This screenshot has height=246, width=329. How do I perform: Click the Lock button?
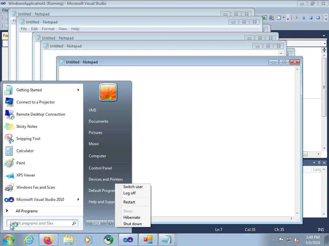(96, 223)
